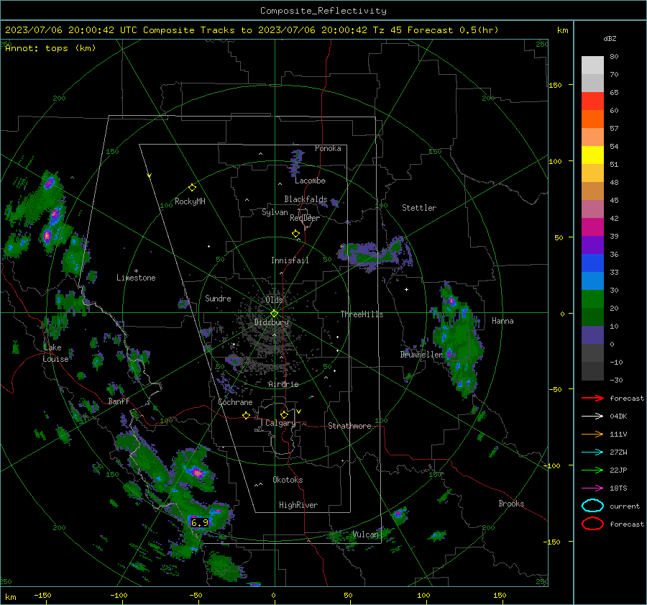
Task: Click the RockyMH label
Action: click(x=190, y=201)
